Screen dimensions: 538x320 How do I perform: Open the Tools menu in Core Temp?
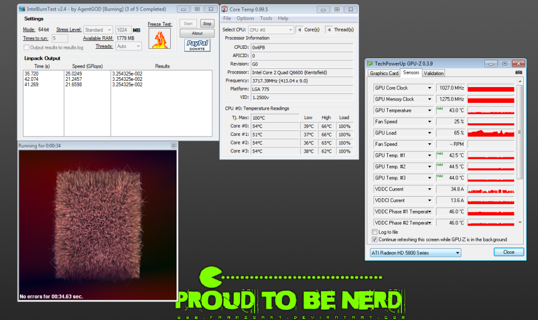(266, 18)
